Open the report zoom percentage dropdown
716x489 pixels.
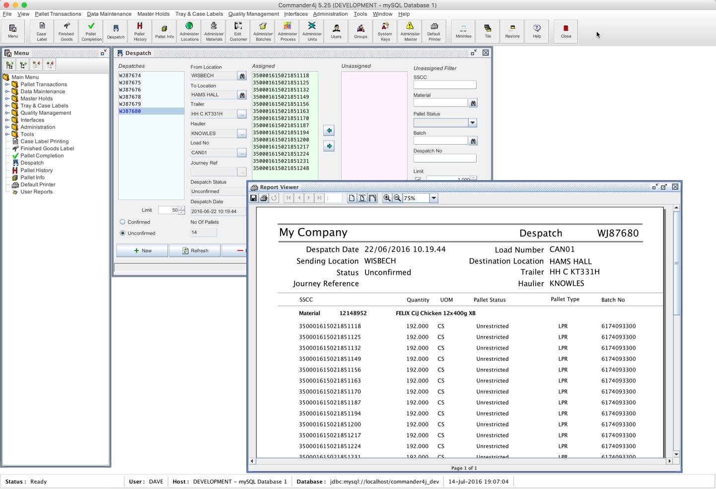click(433, 198)
